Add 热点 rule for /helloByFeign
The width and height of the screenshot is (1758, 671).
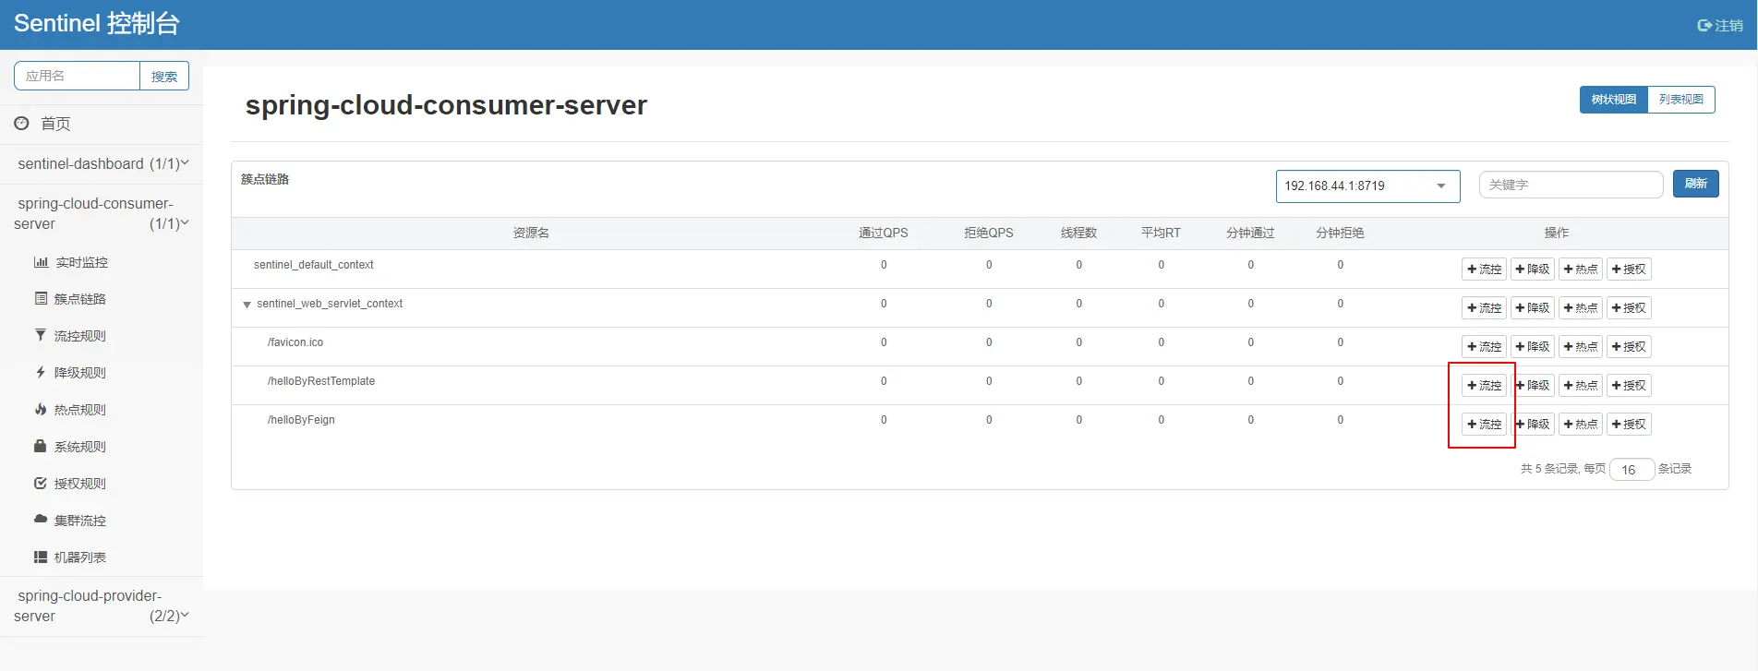coord(1580,424)
